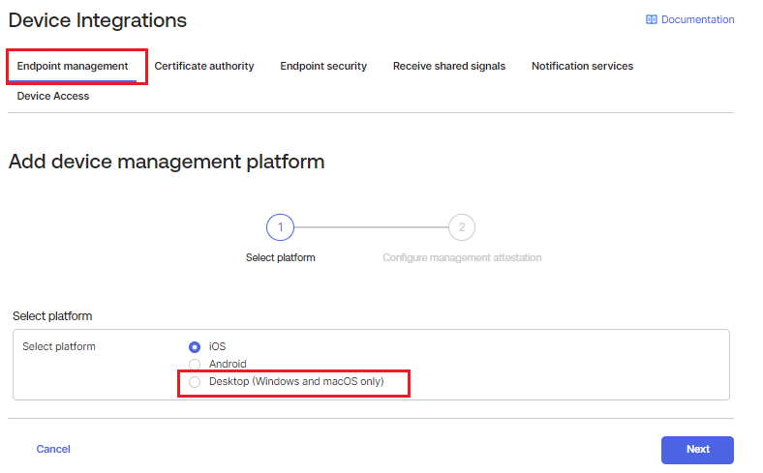Click the step 1 circle indicator

280,227
